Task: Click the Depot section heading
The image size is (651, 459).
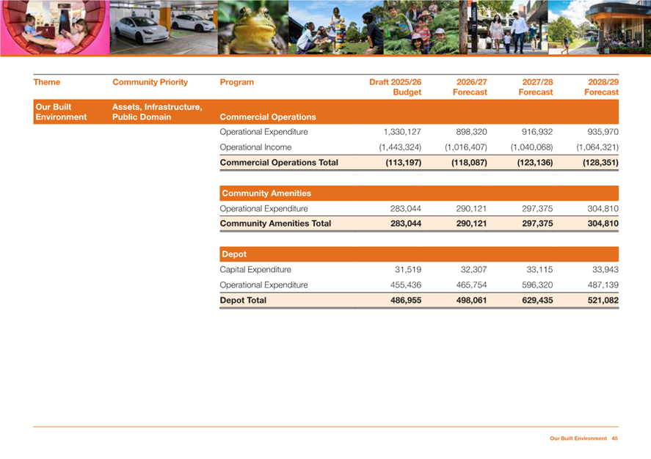Action: pos(234,254)
